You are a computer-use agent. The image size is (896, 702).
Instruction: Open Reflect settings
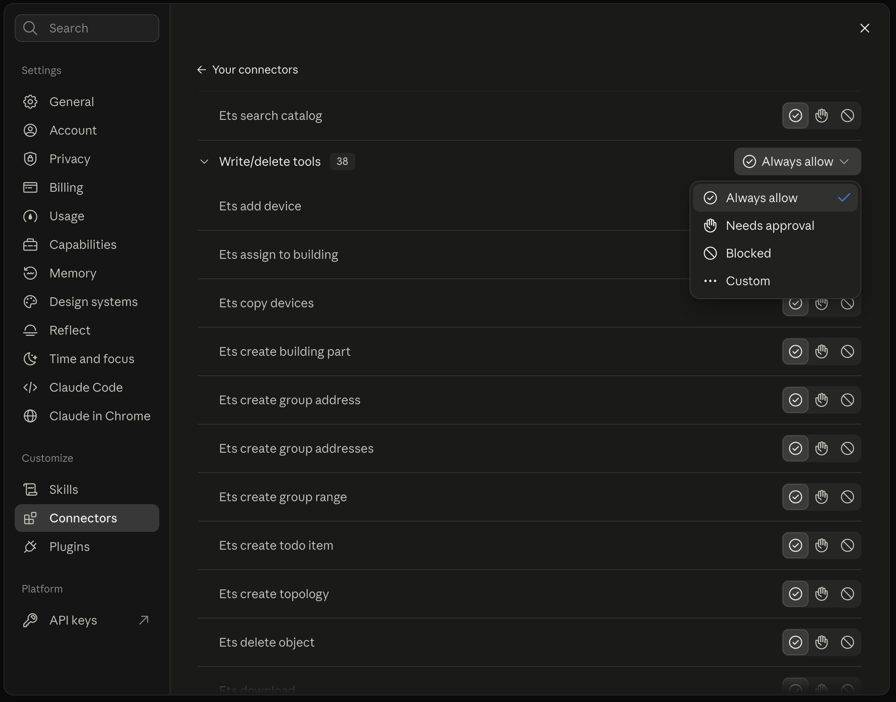tap(87, 330)
